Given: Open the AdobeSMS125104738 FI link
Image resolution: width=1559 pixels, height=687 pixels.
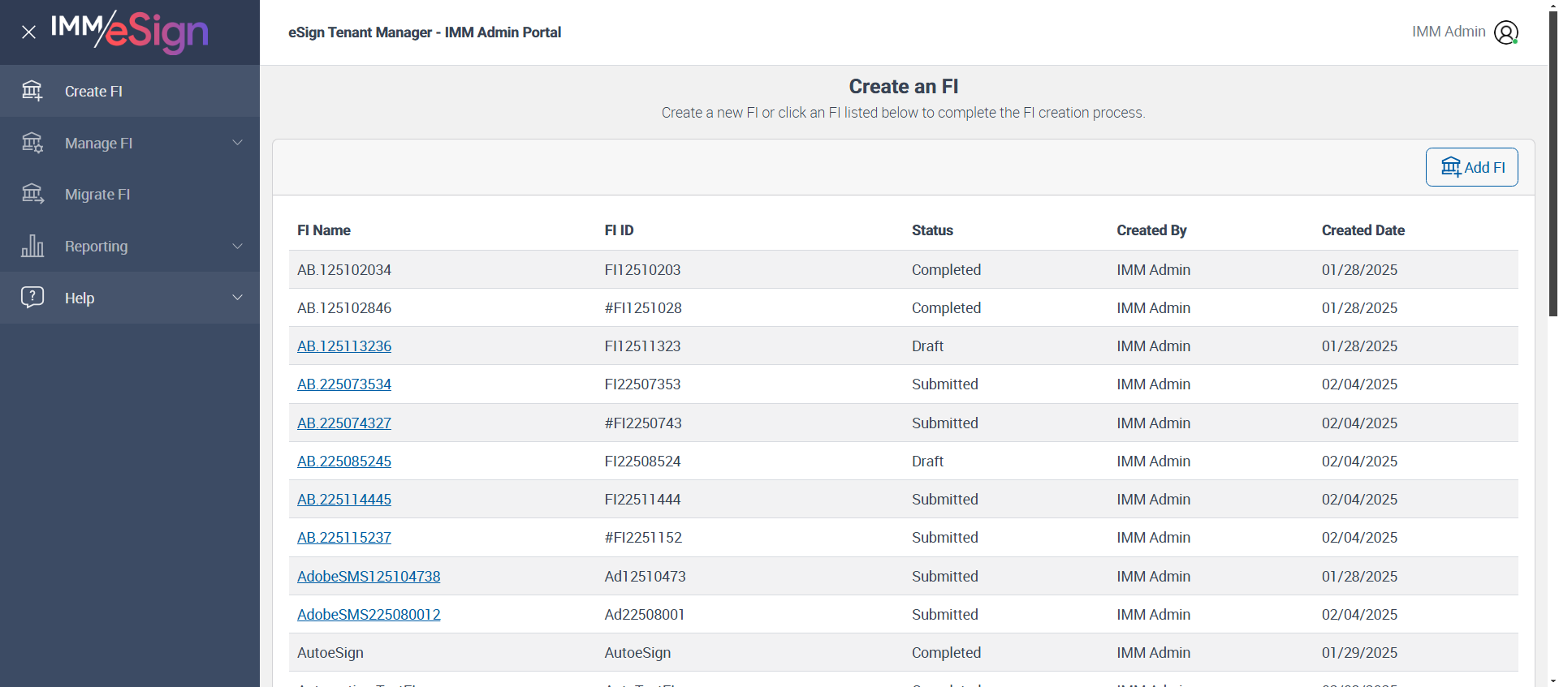Looking at the screenshot, I should pos(369,577).
